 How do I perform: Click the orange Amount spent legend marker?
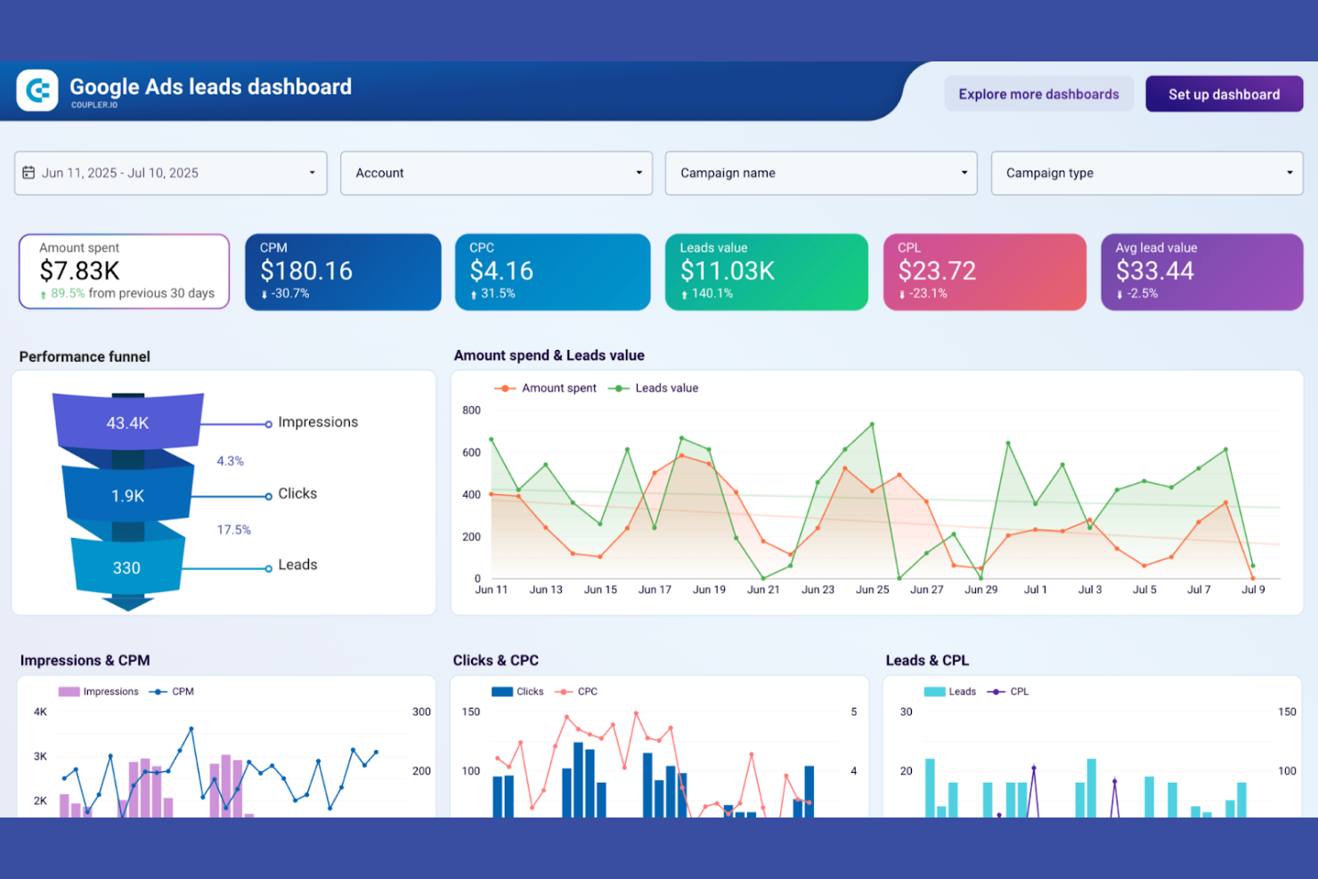tap(506, 387)
